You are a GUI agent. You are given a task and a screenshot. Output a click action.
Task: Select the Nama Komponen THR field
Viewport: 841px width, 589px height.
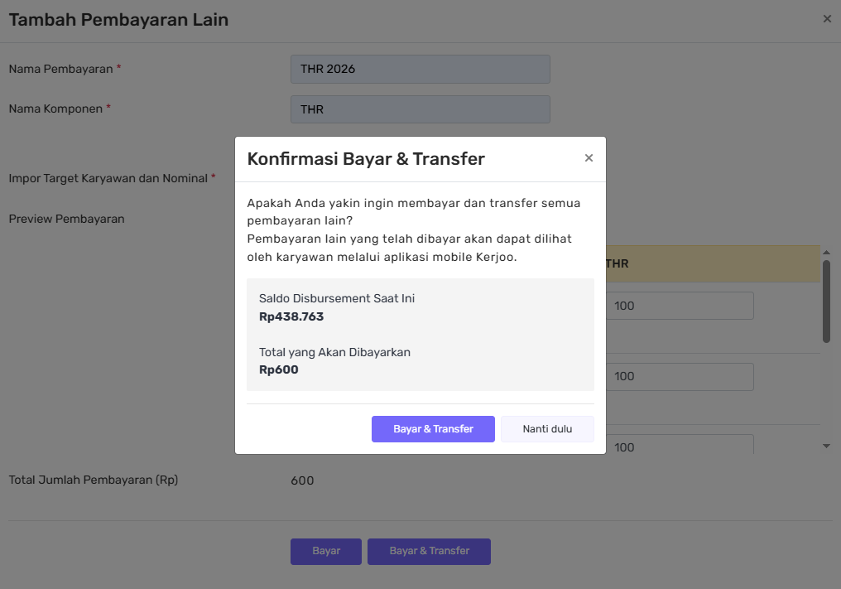coord(420,109)
